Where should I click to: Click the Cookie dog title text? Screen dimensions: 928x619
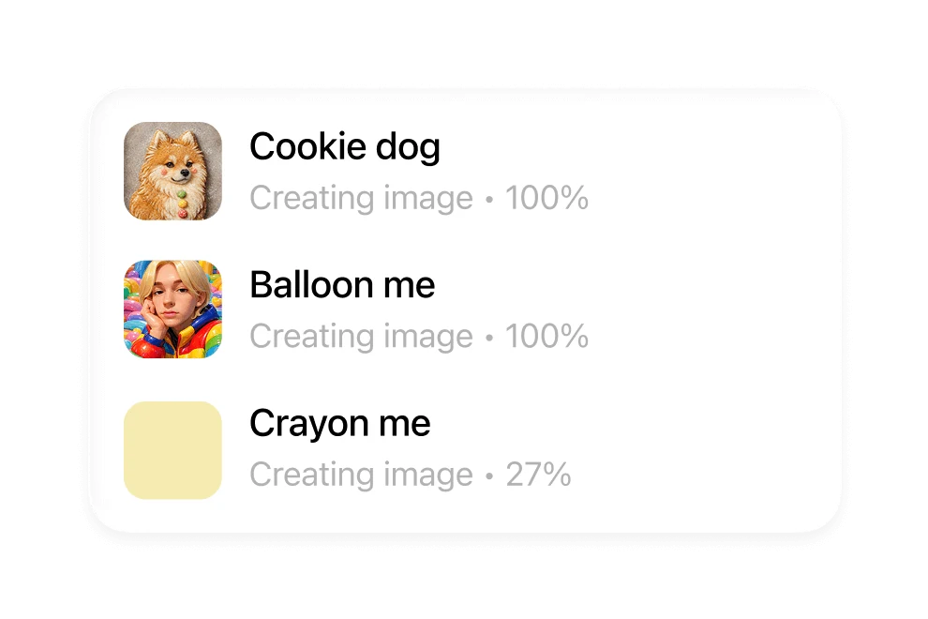(x=344, y=147)
